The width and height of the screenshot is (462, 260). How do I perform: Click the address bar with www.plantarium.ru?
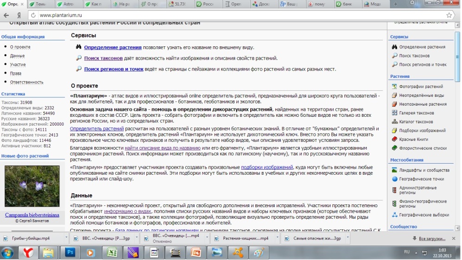tap(232, 15)
